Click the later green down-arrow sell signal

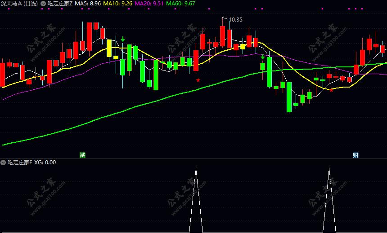point(263,57)
